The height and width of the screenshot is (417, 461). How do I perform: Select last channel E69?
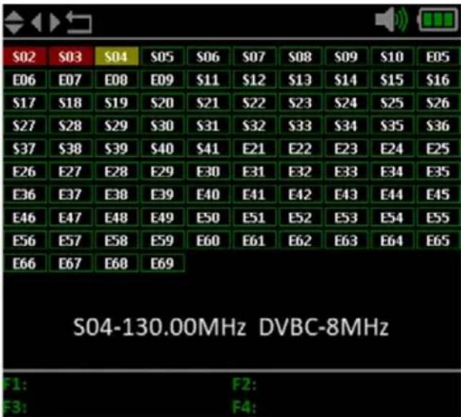(162, 263)
